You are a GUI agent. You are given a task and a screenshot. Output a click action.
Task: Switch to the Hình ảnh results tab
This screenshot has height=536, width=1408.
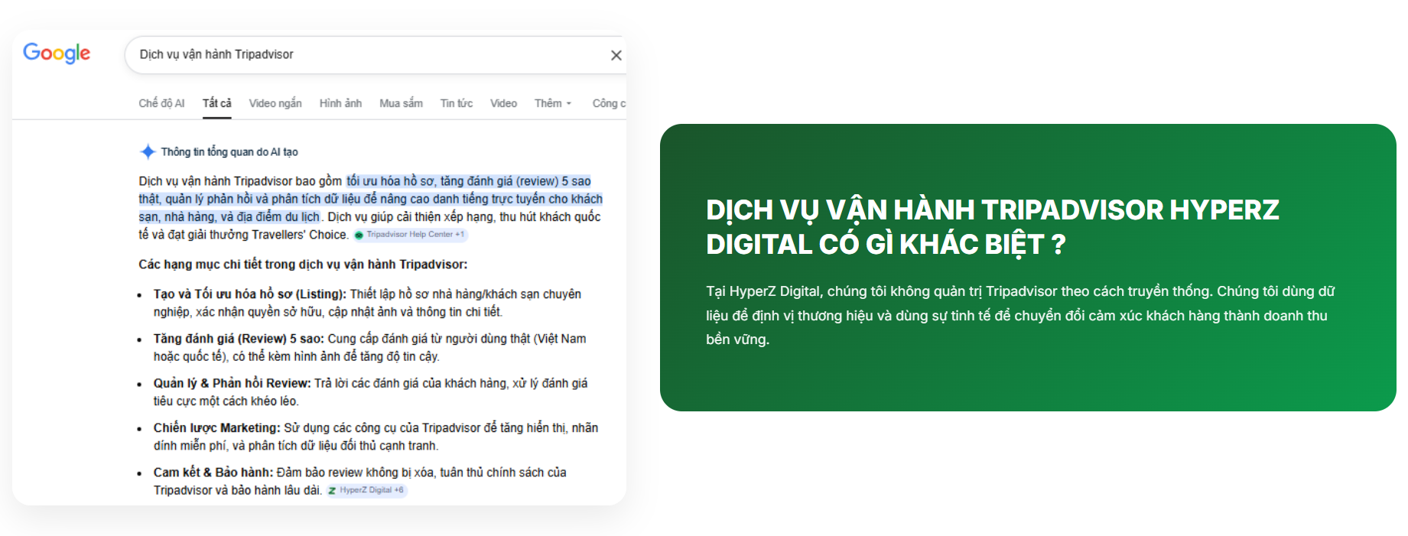(x=340, y=103)
